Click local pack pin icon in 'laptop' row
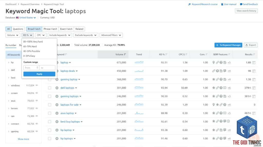Screen dimensions: 263x147 tap(213, 62)
